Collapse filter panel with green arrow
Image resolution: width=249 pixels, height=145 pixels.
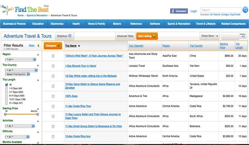point(38,45)
